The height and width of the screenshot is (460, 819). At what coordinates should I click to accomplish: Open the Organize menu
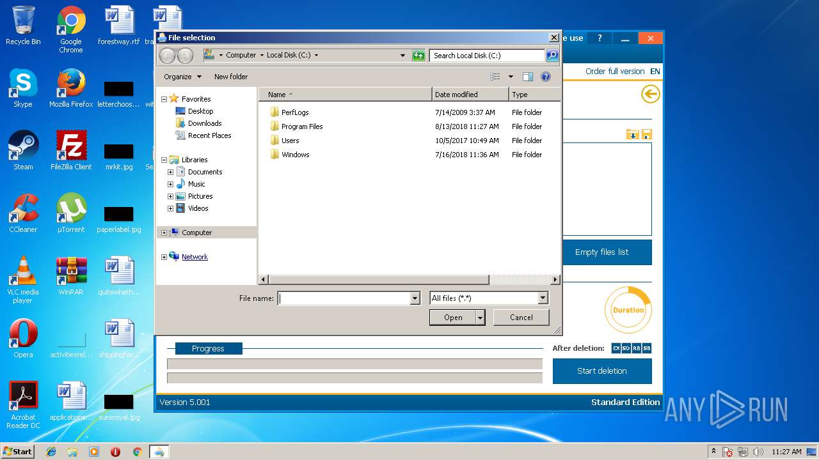(x=182, y=77)
